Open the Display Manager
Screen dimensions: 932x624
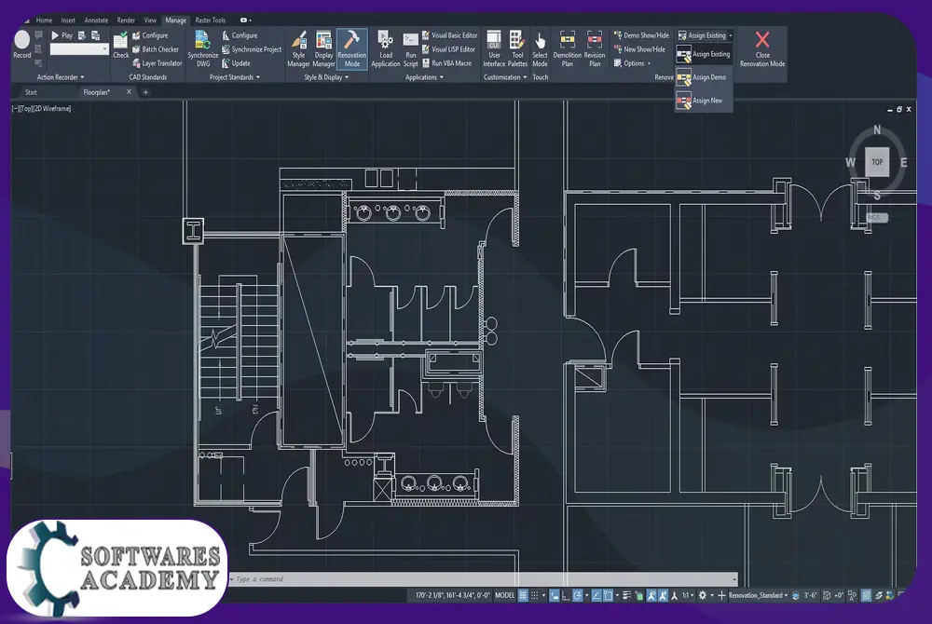[x=323, y=48]
